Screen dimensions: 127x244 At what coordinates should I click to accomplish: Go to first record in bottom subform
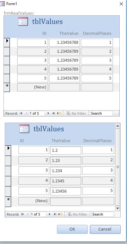(x=22, y=214)
